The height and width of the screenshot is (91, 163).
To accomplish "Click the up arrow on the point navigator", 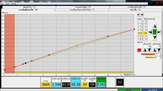I will click(x=155, y=26).
